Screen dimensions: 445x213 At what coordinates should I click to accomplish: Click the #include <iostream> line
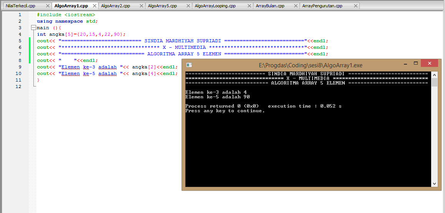66,15
